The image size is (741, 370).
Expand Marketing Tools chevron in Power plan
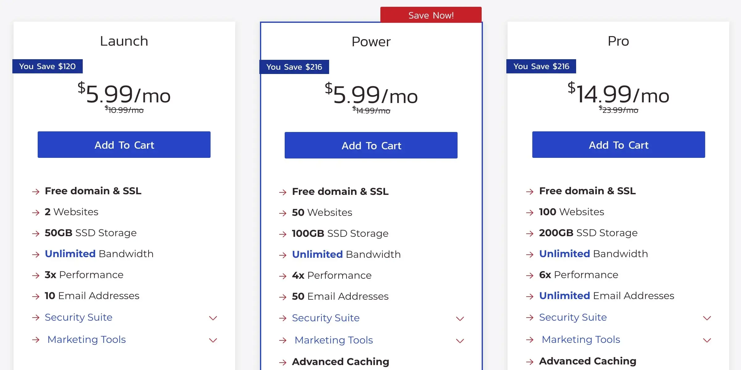[x=460, y=341]
